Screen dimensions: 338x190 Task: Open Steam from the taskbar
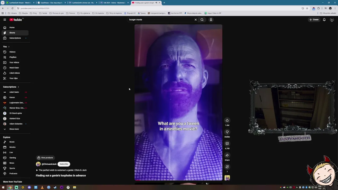point(55,187)
